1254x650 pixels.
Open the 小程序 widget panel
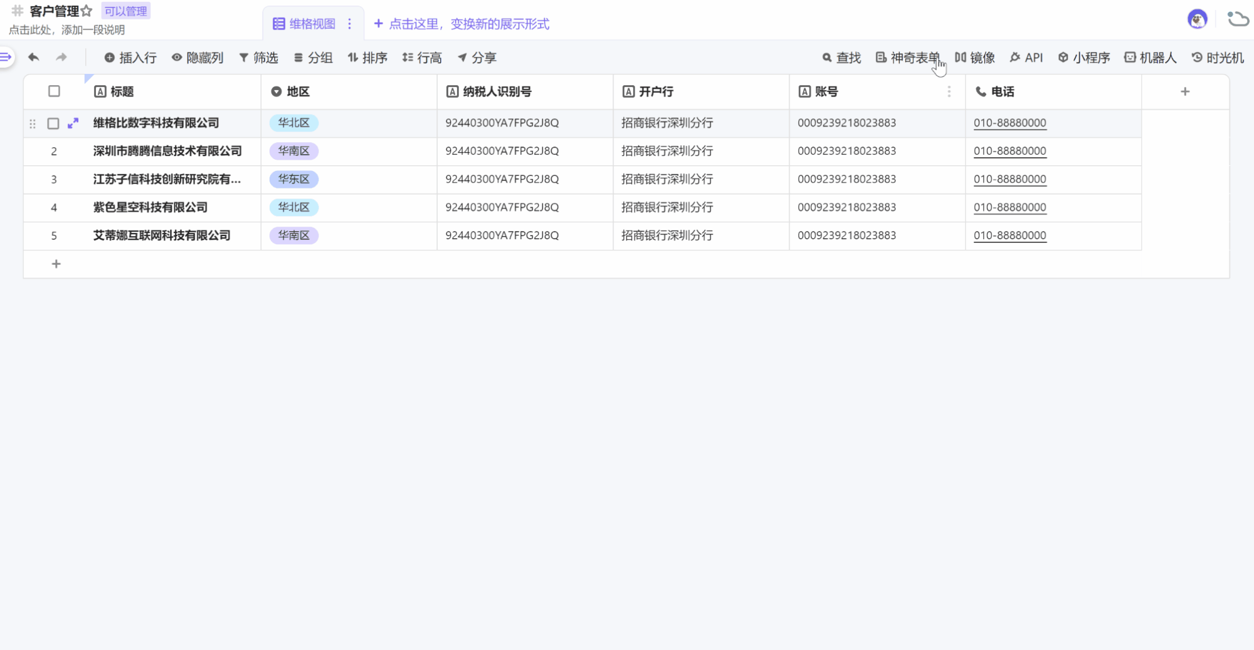[x=1083, y=58]
